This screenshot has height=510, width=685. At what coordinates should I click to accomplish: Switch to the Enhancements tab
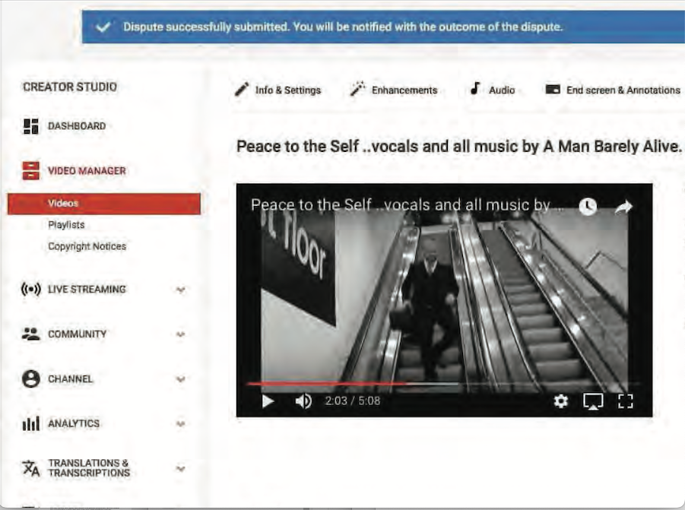[394, 90]
